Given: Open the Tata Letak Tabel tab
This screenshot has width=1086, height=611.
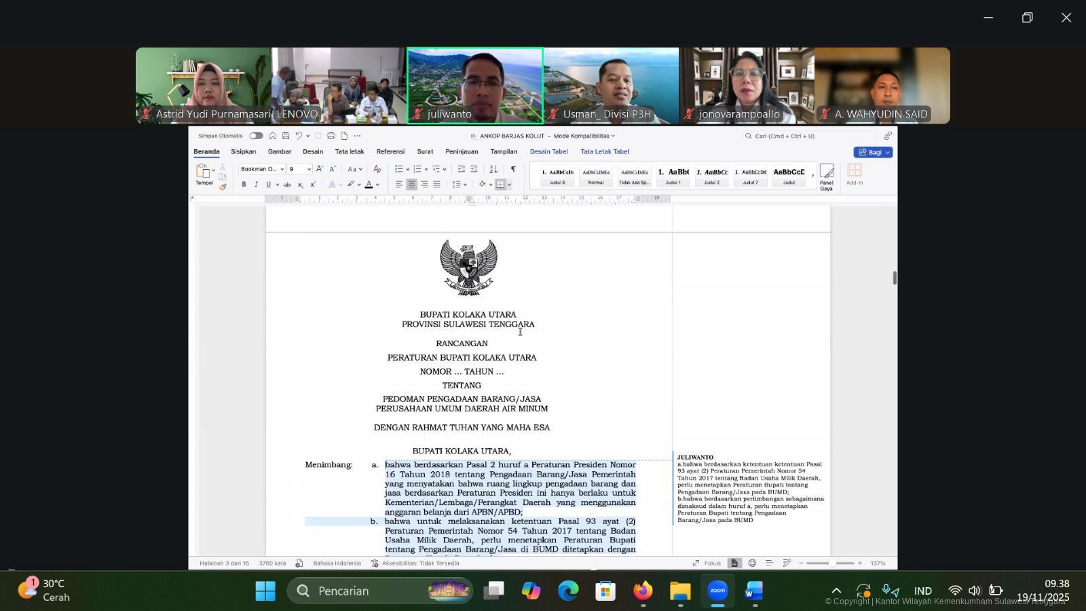Looking at the screenshot, I should (x=604, y=151).
